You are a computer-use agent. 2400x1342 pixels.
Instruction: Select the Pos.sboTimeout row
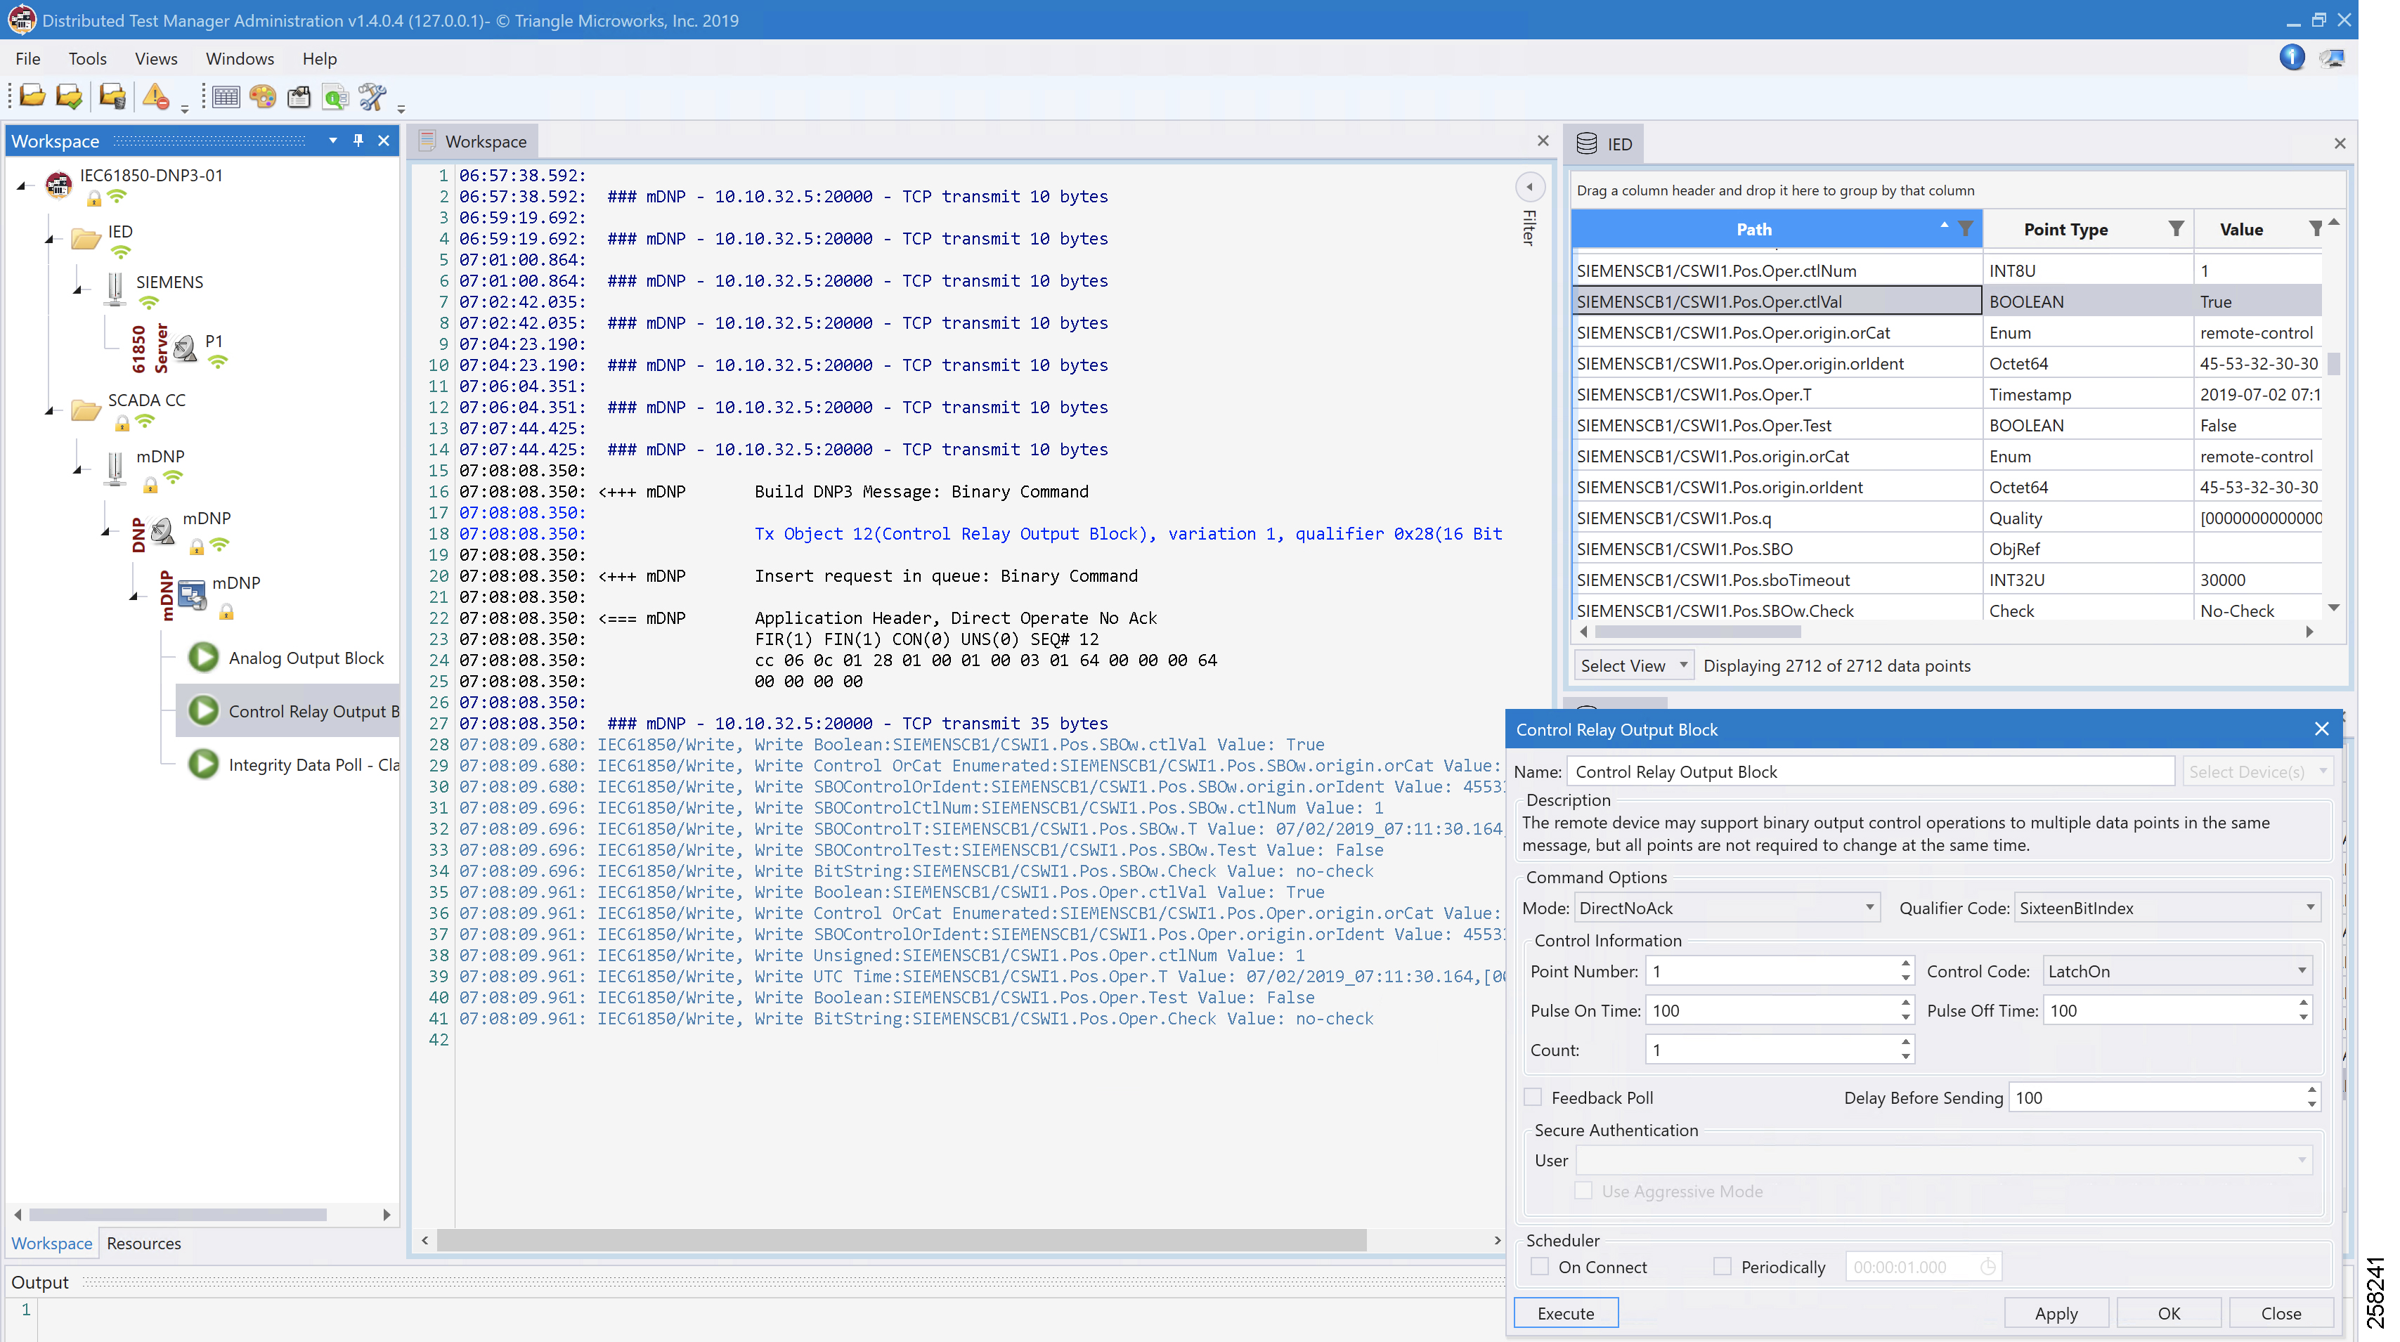[x=1946, y=579]
